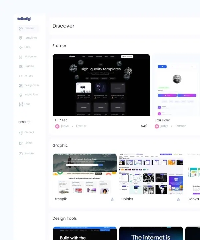Click the Graphic icon in sidebar
This screenshot has height=240, width=200.
click(21, 66)
